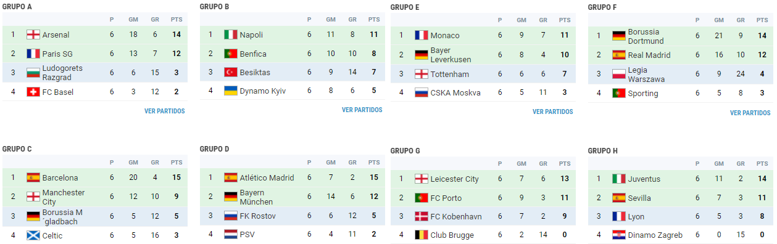The width and height of the screenshot is (777, 244).
Task: Click the PTS column header in Grupo C
Action: (x=177, y=163)
